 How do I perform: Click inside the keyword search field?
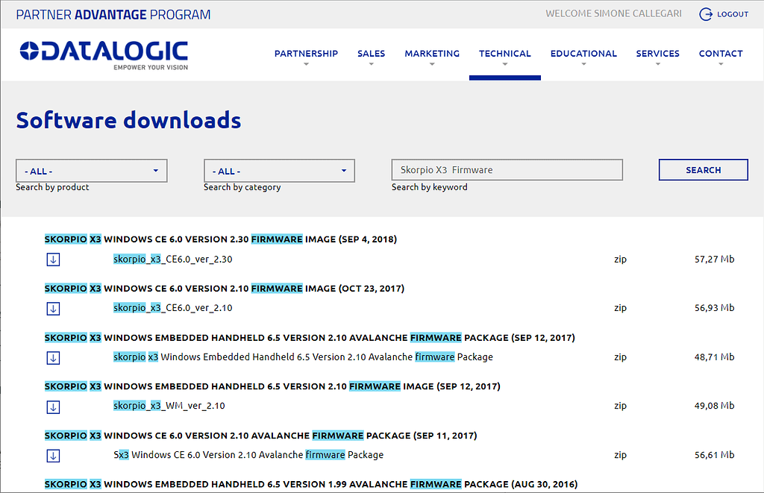507,169
